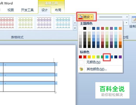The image size is (136, 105).
Task: Pick darkest purple shade in purple column
Action: point(111,46)
